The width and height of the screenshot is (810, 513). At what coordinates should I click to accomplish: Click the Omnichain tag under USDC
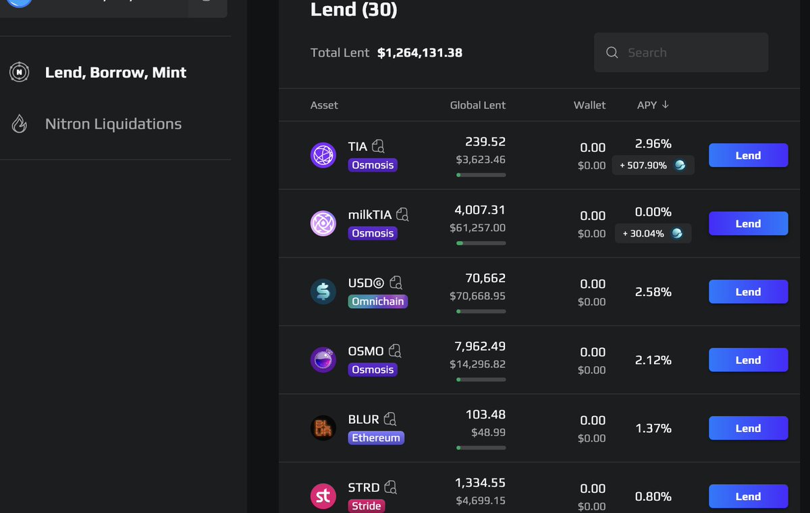click(x=378, y=301)
